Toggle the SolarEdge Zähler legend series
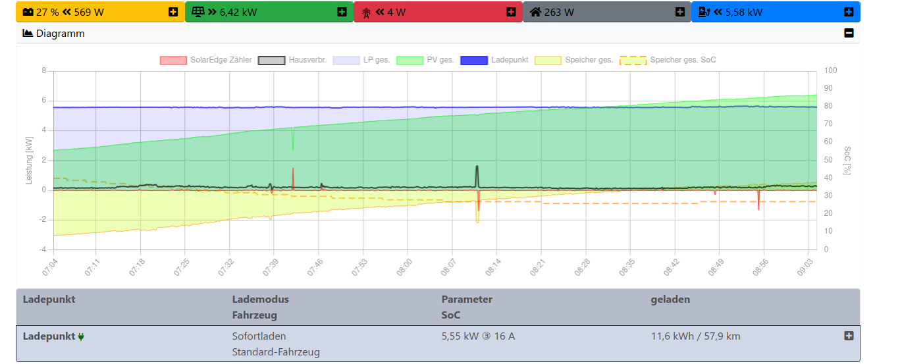This screenshot has width=900, height=364. pyautogui.click(x=206, y=60)
